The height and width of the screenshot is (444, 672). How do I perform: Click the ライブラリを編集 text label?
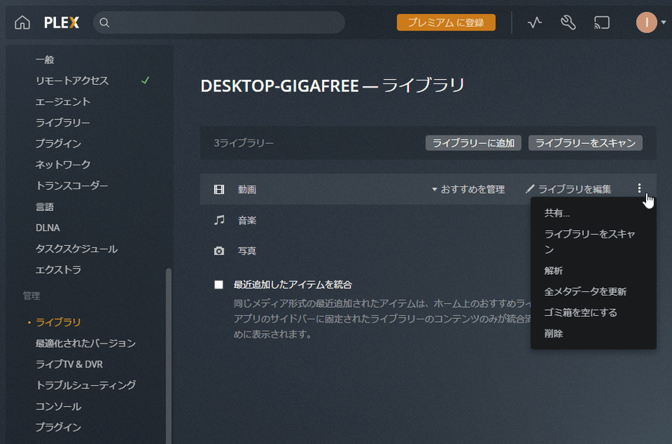pyautogui.click(x=574, y=189)
